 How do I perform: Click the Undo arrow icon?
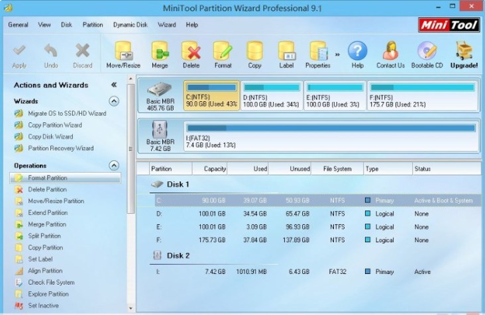click(51, 50)
